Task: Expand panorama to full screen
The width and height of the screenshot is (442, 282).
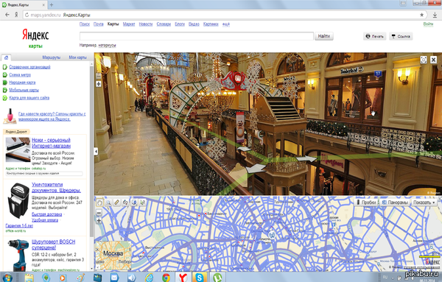Action: coord(424,60)
